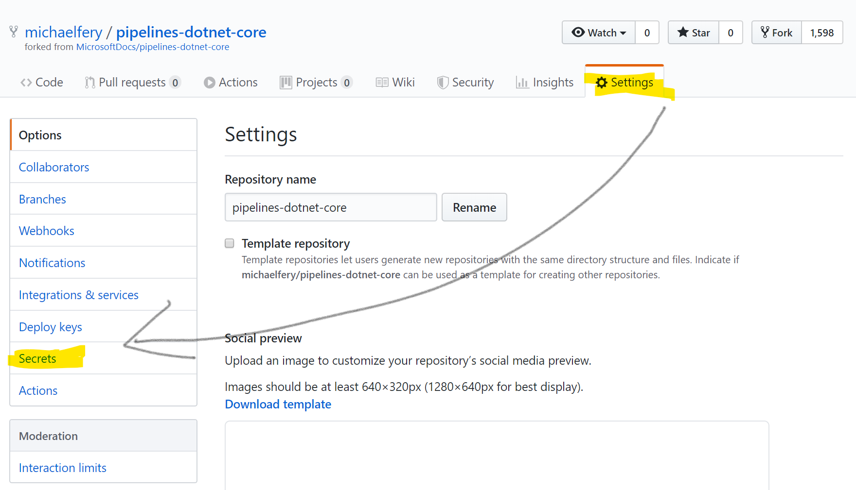Click the Security shield icon
856x490 pixels.
pos(443,83)
